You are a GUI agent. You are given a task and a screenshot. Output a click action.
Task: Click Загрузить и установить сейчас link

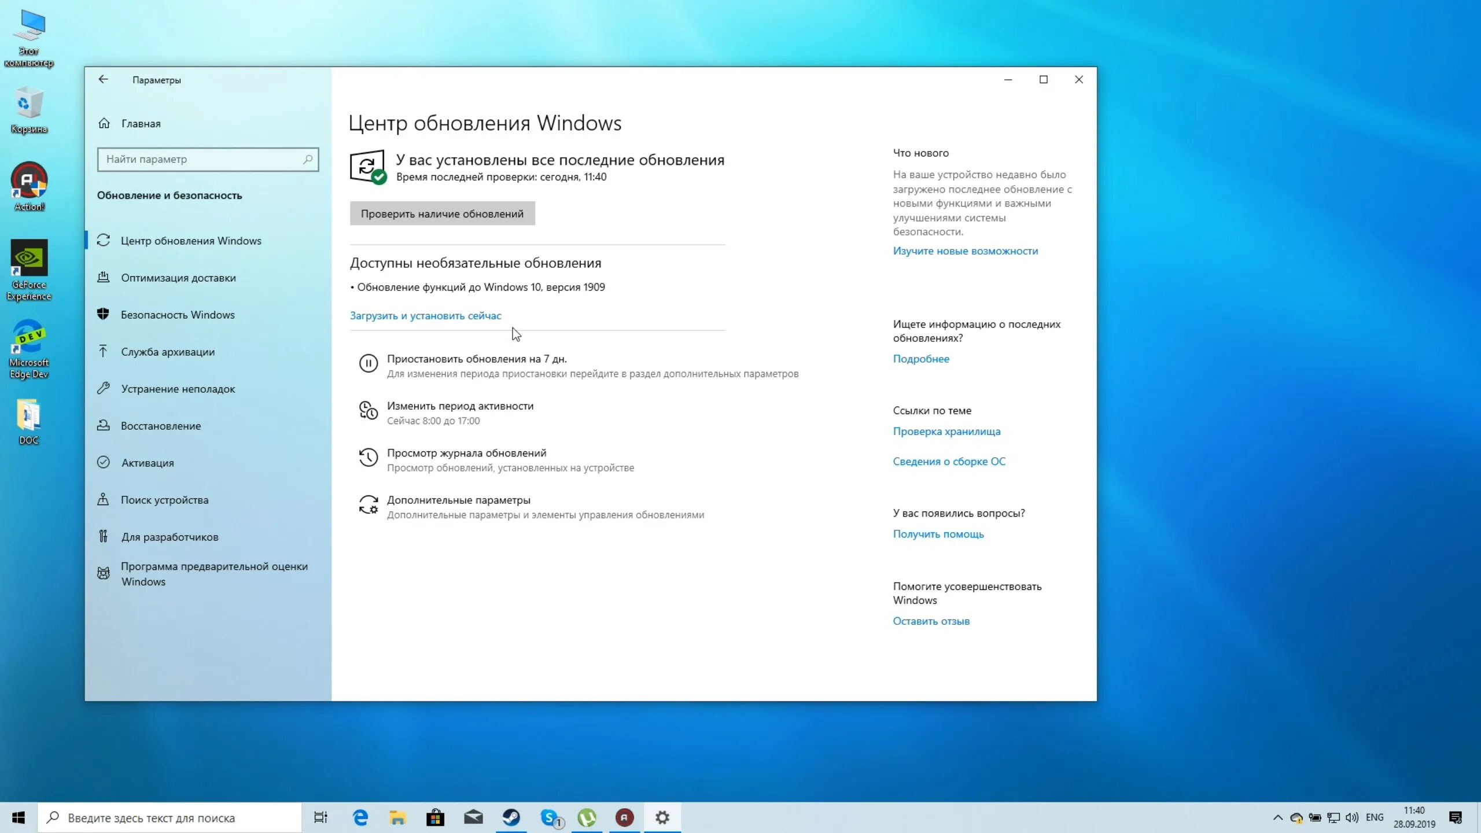point(425,315)
